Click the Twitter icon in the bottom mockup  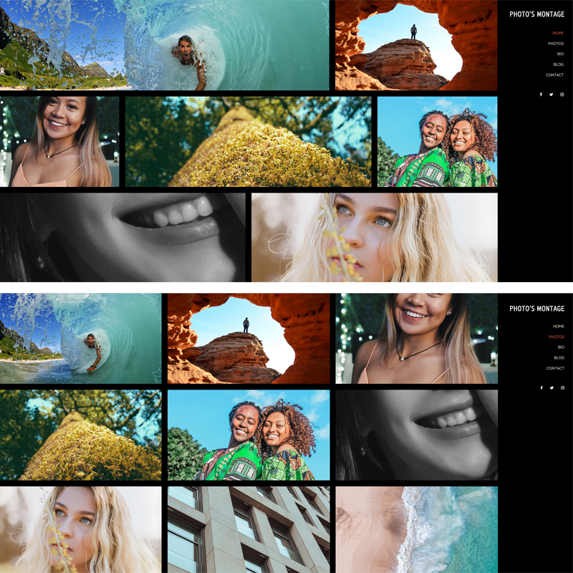click(551, 387)
